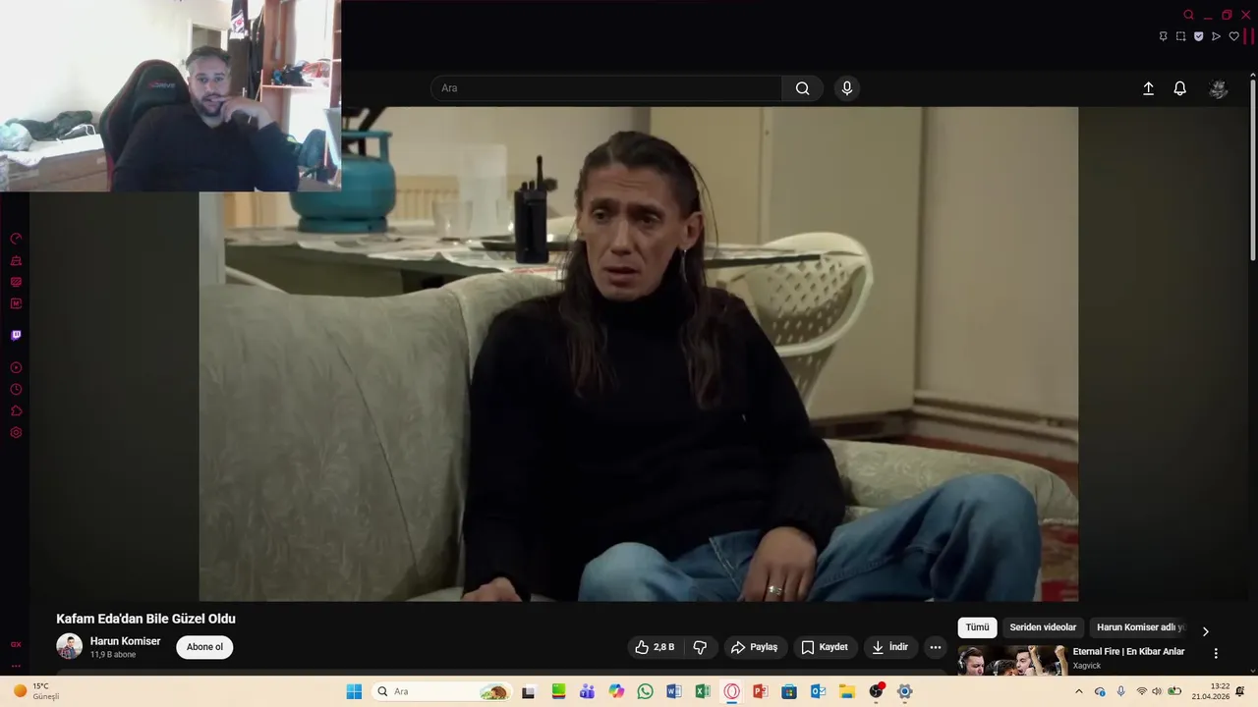The height and width of the screenshot is (707, 1258).
Task: Click the Harun Komiser channel avatar
Action: [x=69, y=646]
